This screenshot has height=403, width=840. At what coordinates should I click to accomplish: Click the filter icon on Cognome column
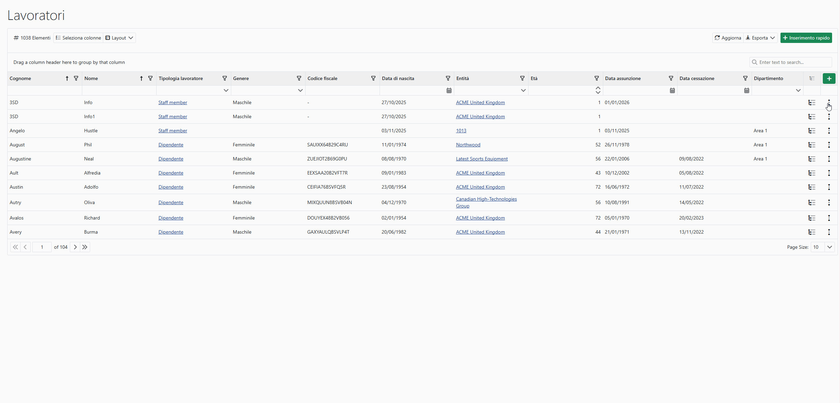[76, 78]
